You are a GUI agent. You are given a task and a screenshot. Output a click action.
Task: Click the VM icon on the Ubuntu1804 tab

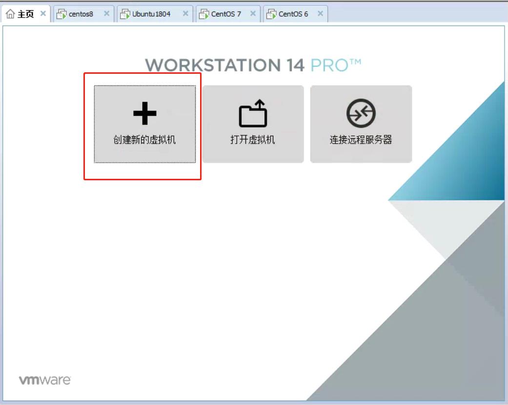[x=125, y=14]
